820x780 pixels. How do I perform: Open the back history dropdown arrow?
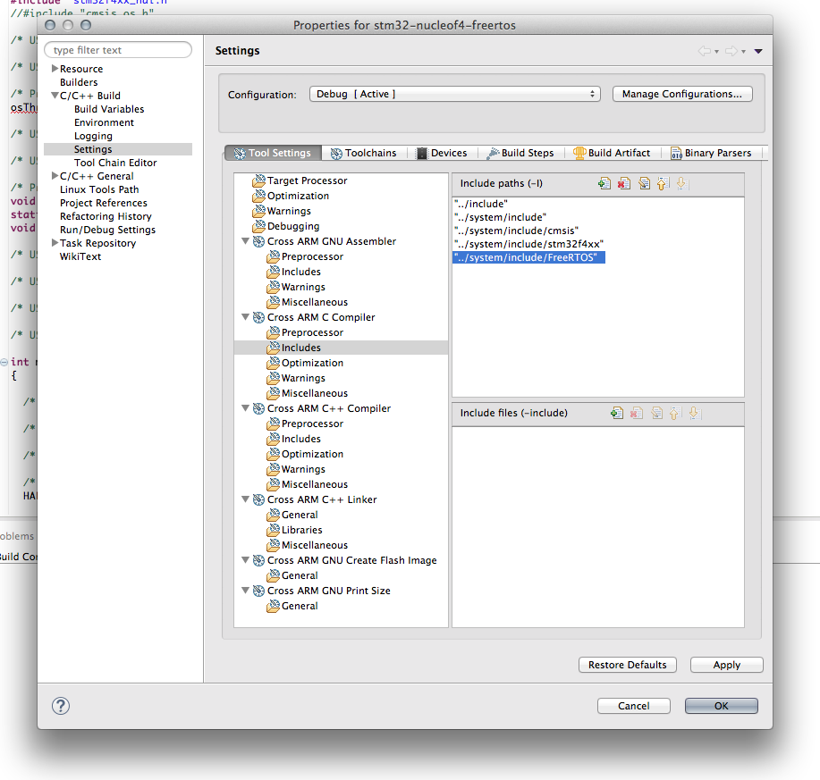click(716, 52)
